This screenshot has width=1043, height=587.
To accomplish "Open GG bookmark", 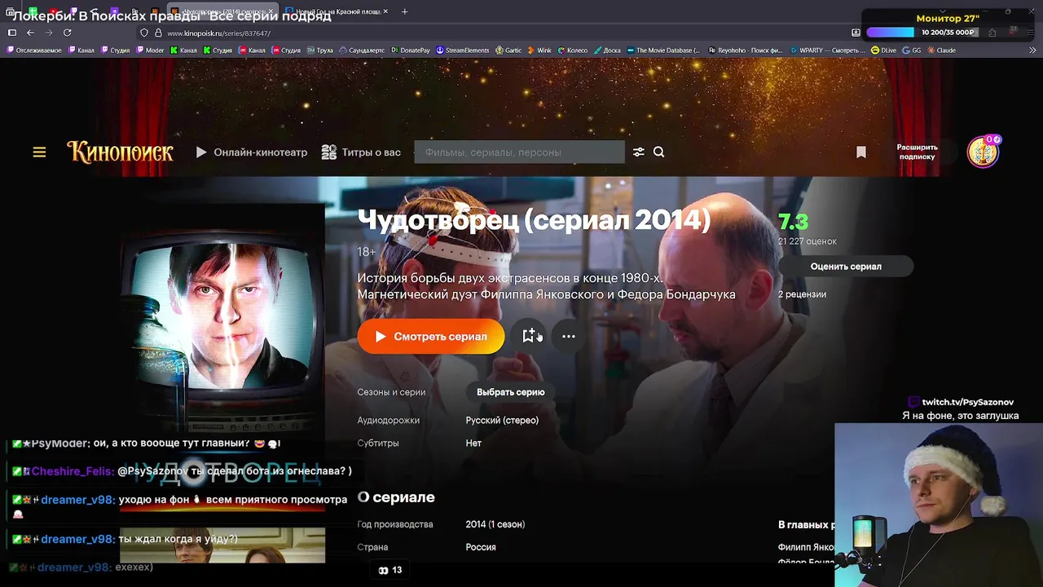I will (x=912, y=50).
